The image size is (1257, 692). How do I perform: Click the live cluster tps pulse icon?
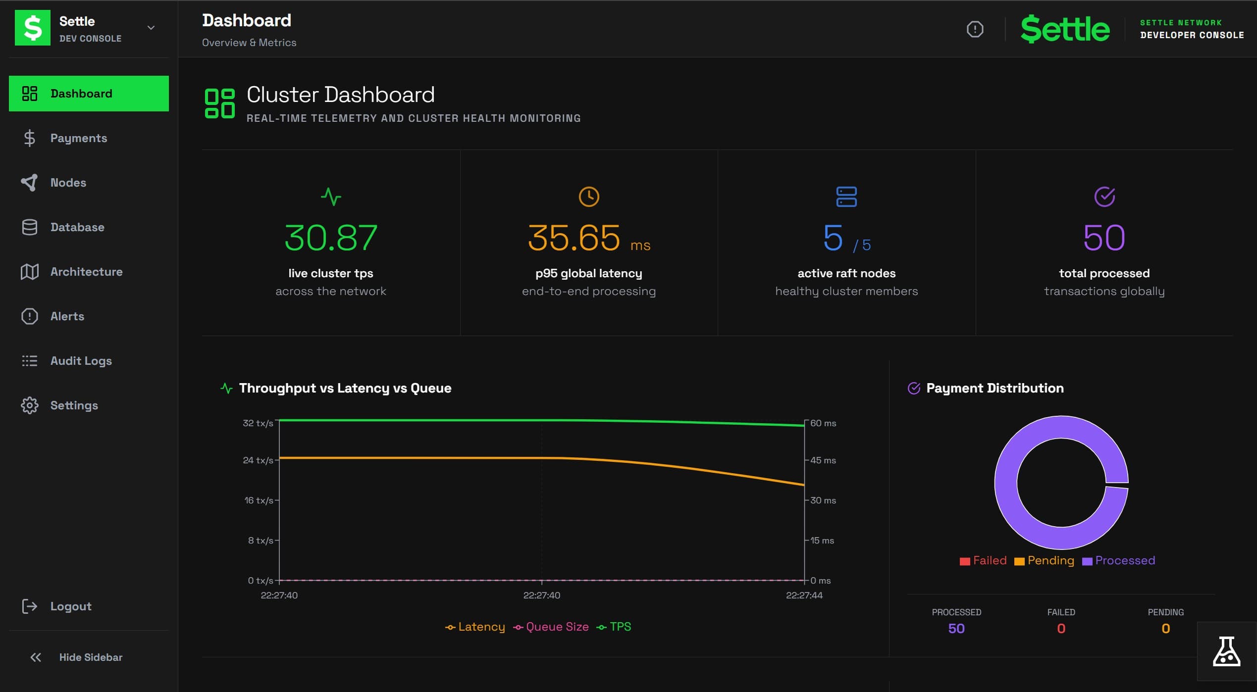click(x=331, y=197)
